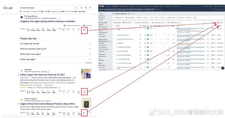Viewport: 225px width, 118px height.
Task: Open shaved legs keyword link
Action: click(x=120, y=43)
